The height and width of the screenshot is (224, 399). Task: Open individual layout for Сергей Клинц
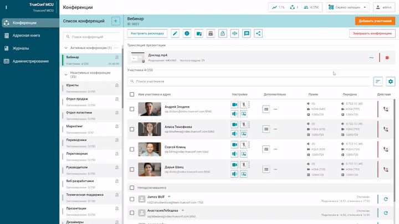(266, 149)
